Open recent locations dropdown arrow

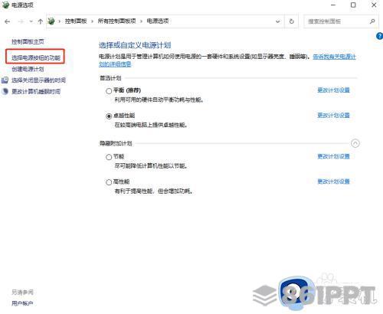point(31,21)
